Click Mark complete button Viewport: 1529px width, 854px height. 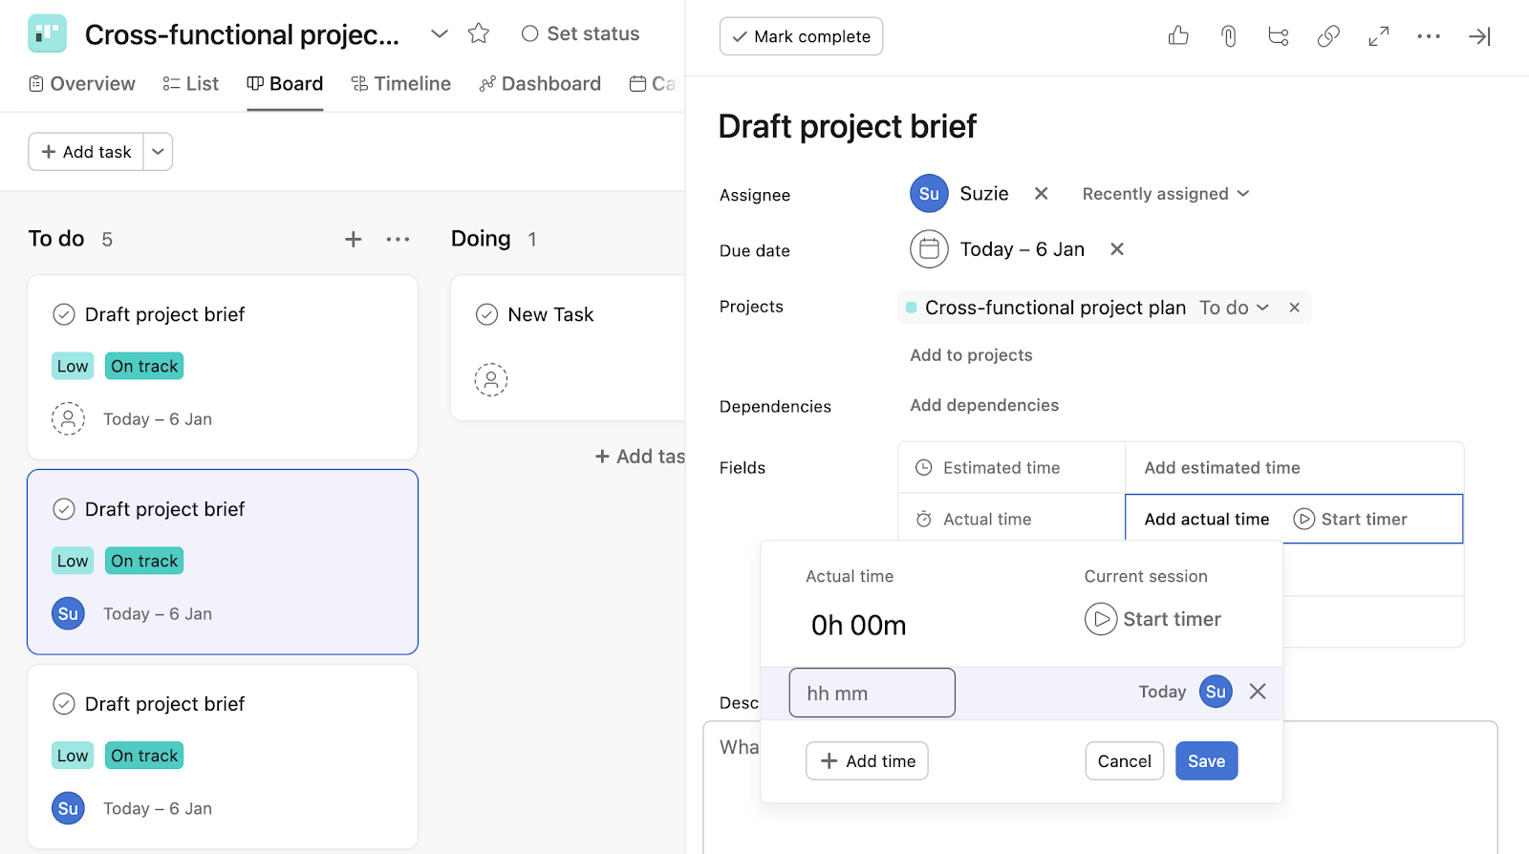pyautogui.click(x=801, y=36)
